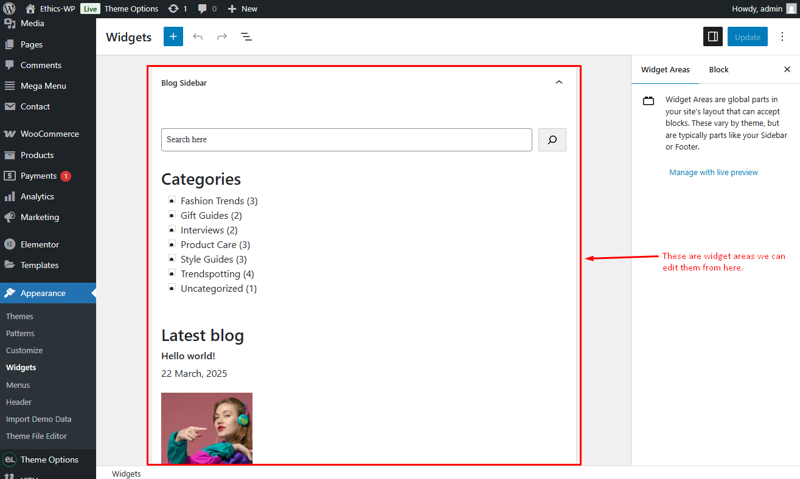
Task: Click the Templates folder icon
Action: tap(10, 265)
